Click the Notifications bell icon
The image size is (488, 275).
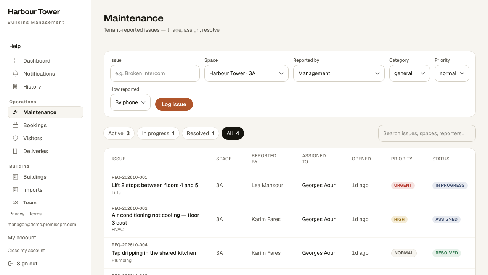click(15, 74)
